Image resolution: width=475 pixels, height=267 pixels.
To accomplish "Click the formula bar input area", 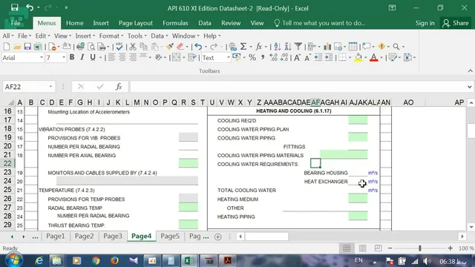I will pyautogui.click(x=298, y=87).
